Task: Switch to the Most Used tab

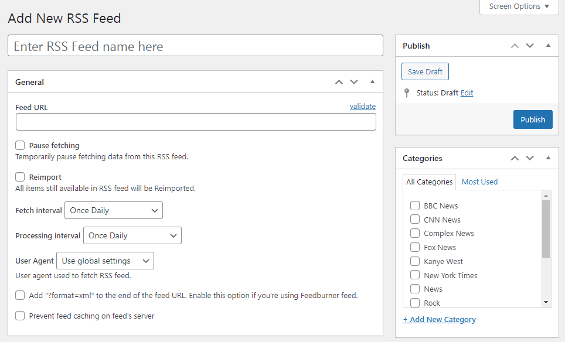Action: coord(479,182)
